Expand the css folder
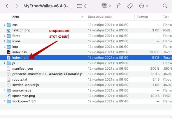This screenshot has height=118, width=172. click(4, 25)
